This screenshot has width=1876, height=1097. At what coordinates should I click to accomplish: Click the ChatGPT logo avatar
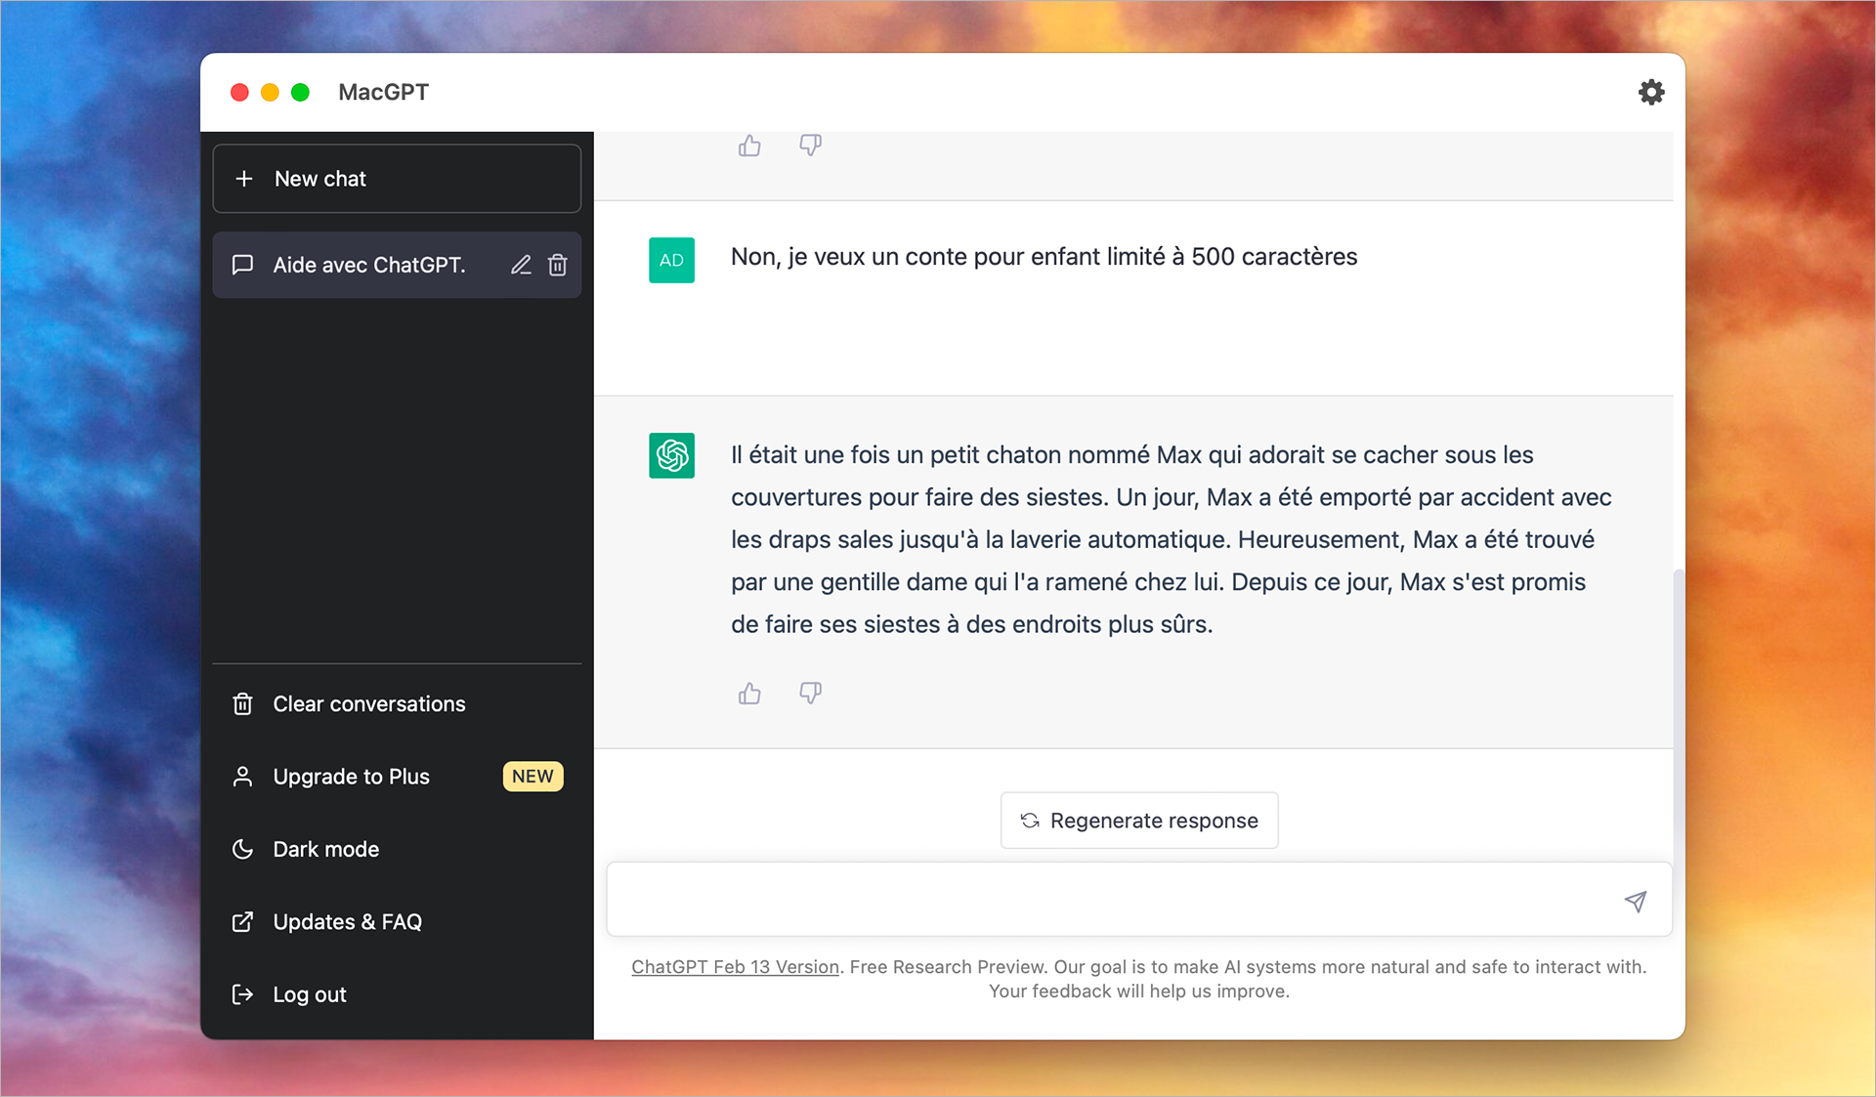671,455
